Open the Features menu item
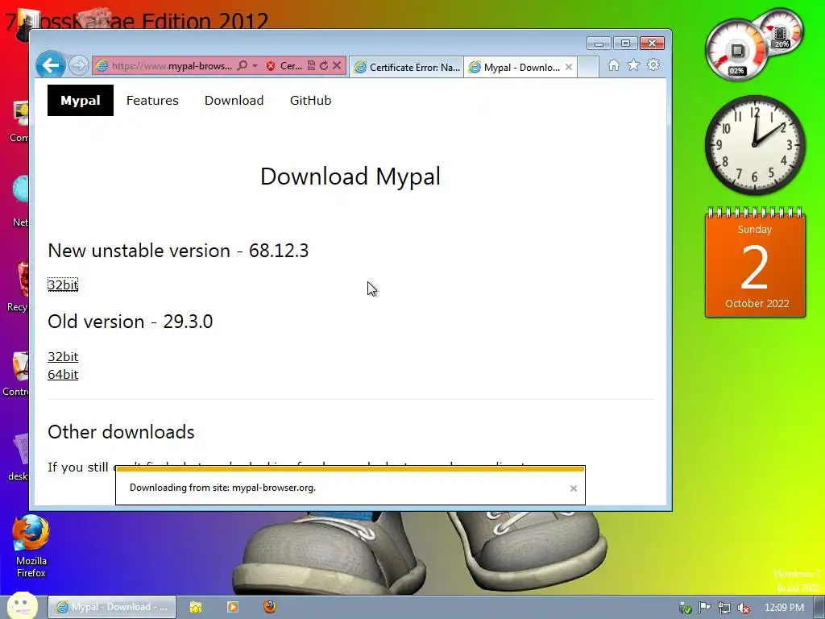 [x=152, y=101]
